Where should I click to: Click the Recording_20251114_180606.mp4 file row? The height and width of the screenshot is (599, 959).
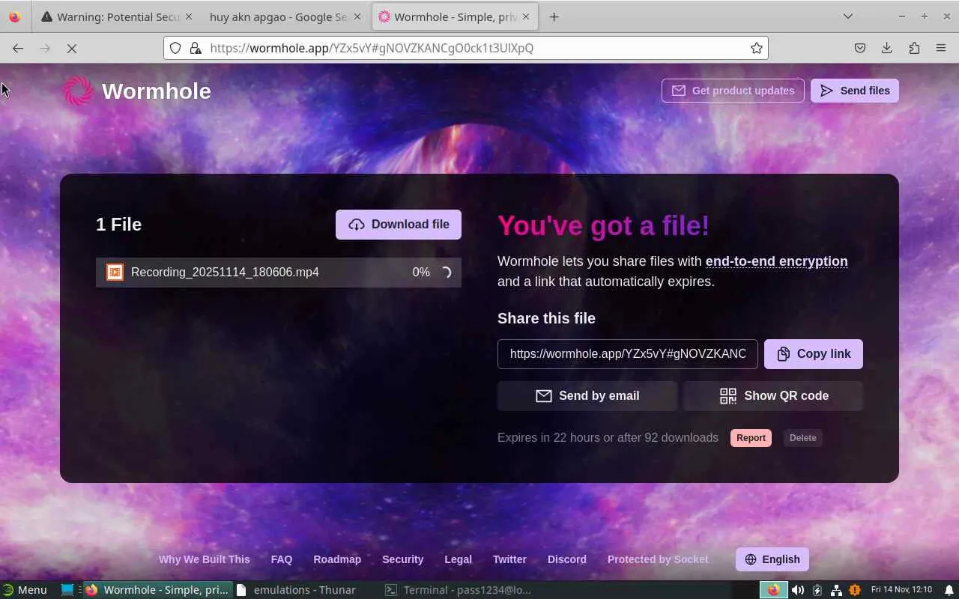279,272
